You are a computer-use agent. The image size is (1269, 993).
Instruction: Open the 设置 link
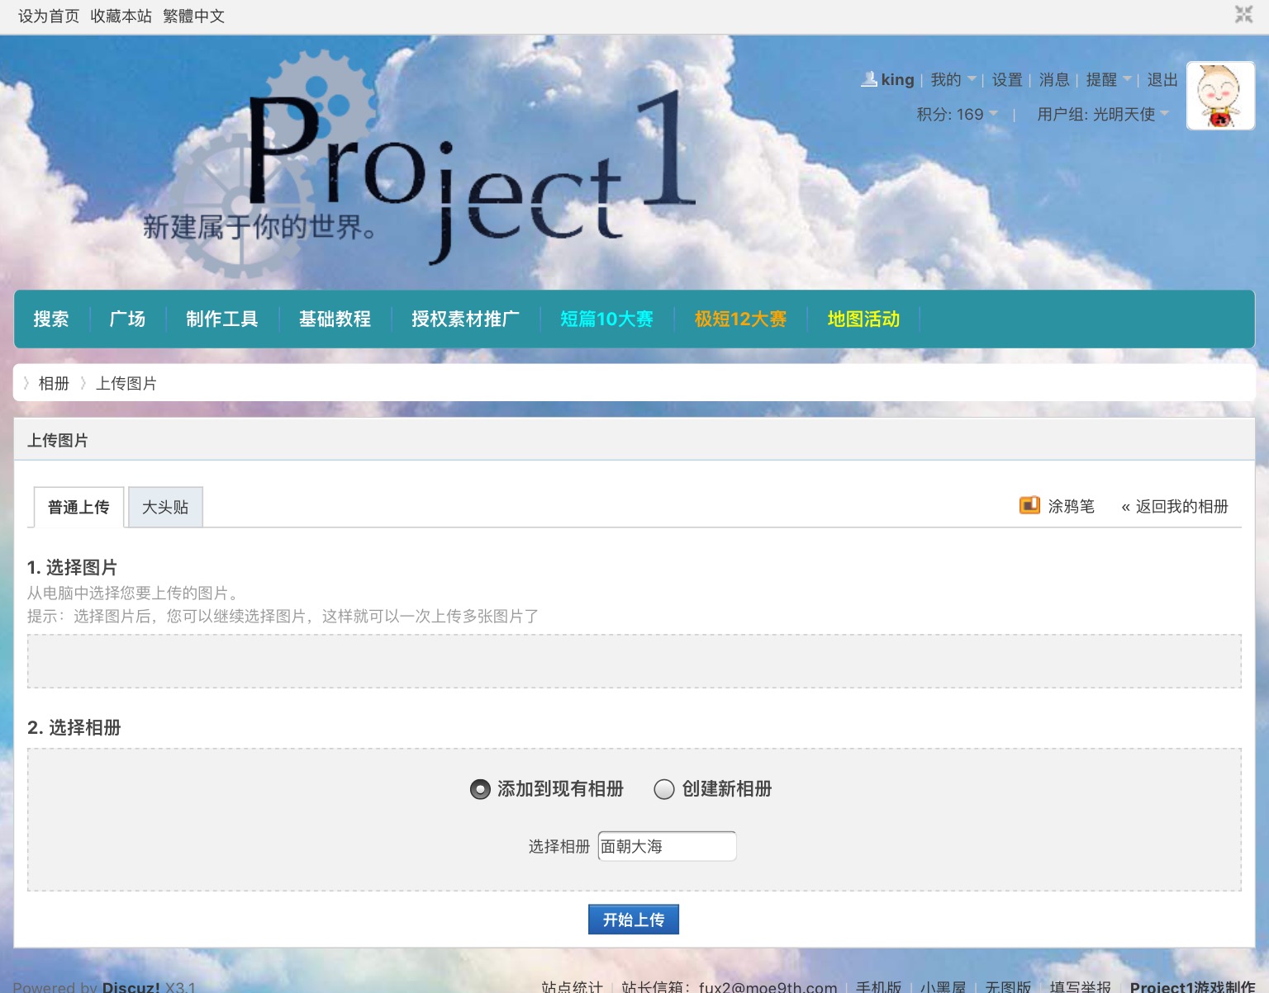click(x=1007, y=79)
